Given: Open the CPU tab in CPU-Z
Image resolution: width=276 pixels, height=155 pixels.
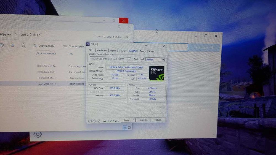Looking at the screenshot, I should [91, 50].
